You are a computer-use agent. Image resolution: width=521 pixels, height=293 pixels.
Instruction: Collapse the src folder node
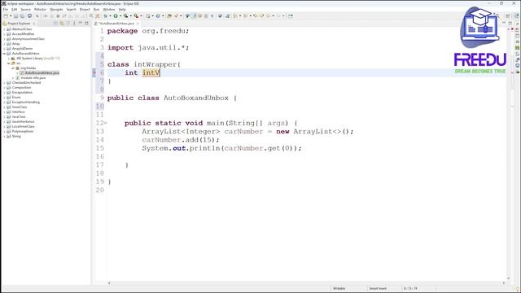pos(9,63)
